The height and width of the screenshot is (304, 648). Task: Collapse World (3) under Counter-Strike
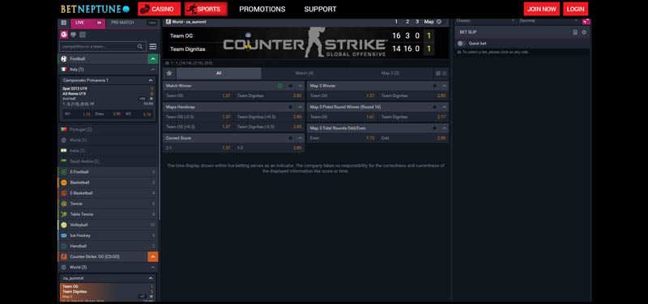click(153, 268)
